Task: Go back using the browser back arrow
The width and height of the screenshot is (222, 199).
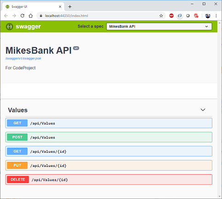Action: coord(6,16)
